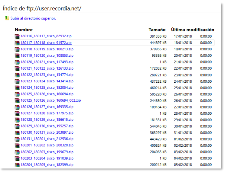The height and width of the screenshot is (172, 225).
Task: Click zip icon for 180127_180128_cisco_177975.zip
Action: [17, 114]
